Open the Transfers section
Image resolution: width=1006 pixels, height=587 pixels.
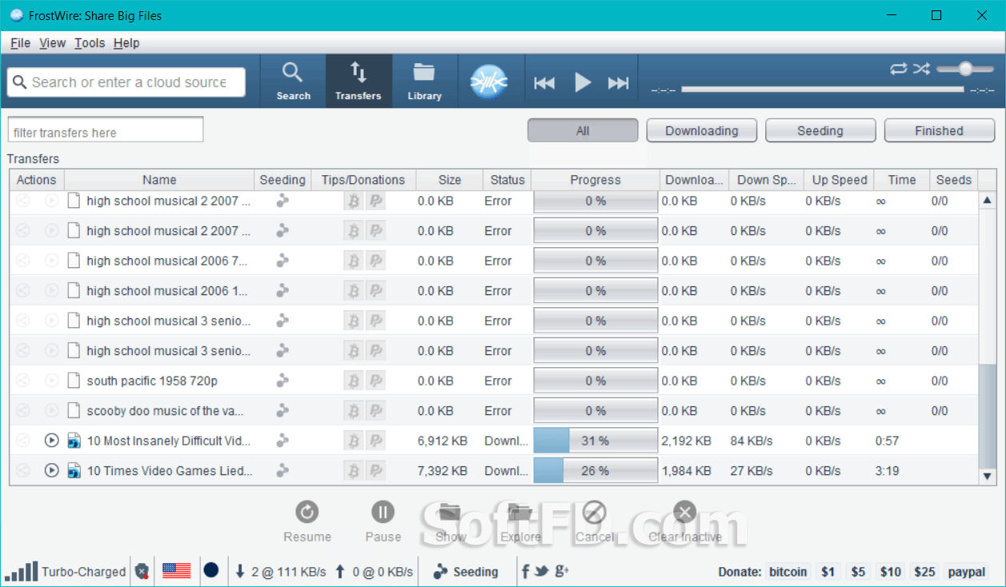(358, 81)
